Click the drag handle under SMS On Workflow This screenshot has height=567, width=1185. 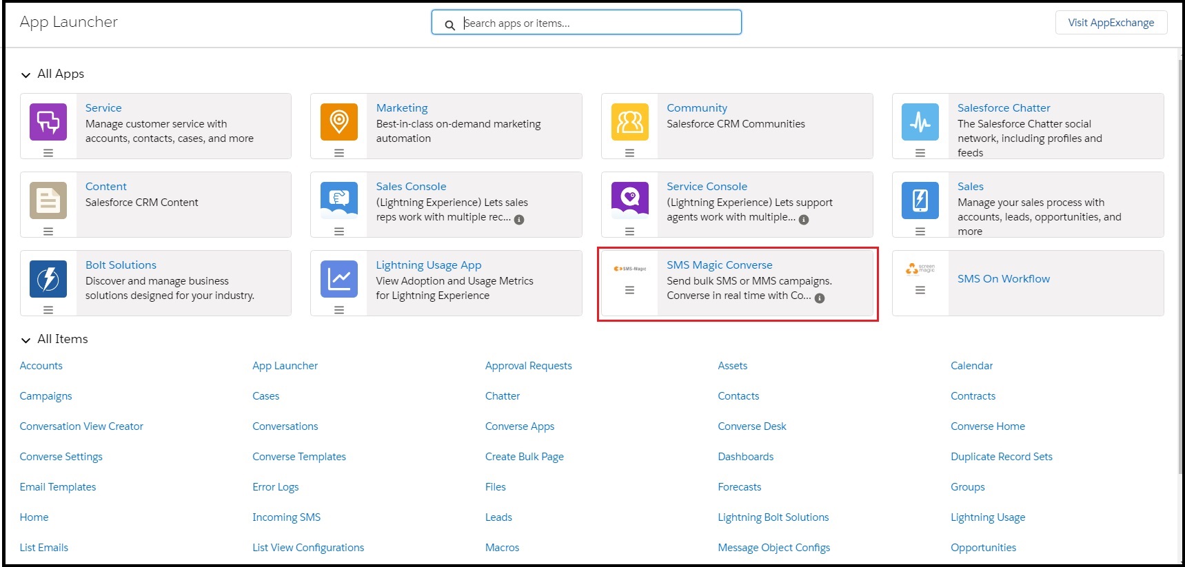pyautogui.click(x=920, y=291)
